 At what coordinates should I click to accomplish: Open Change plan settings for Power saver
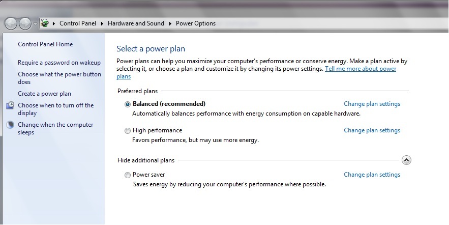pos(372,175)
